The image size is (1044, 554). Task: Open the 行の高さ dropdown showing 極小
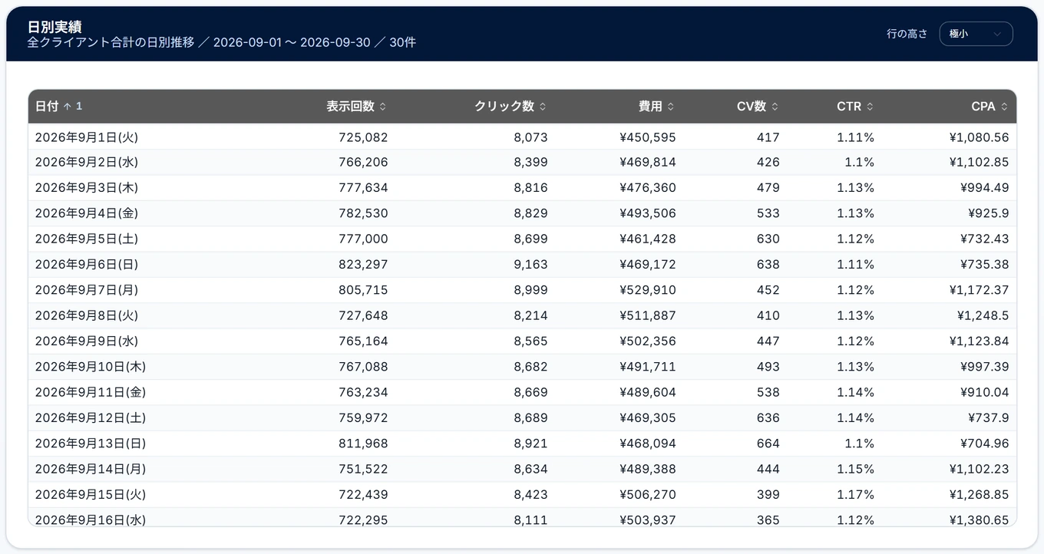coord(976,34)
